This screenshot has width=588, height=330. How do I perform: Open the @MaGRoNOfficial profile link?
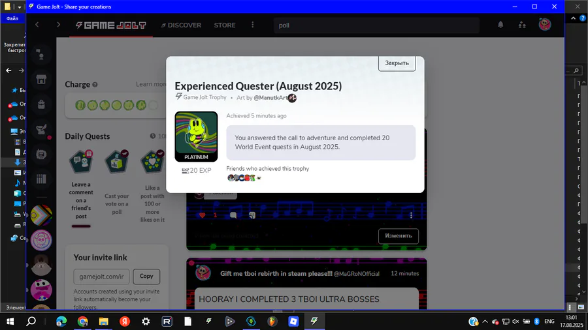356,274
